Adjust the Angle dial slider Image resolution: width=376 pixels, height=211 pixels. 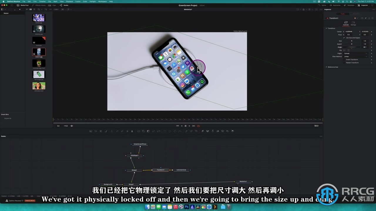click(351, 47)
